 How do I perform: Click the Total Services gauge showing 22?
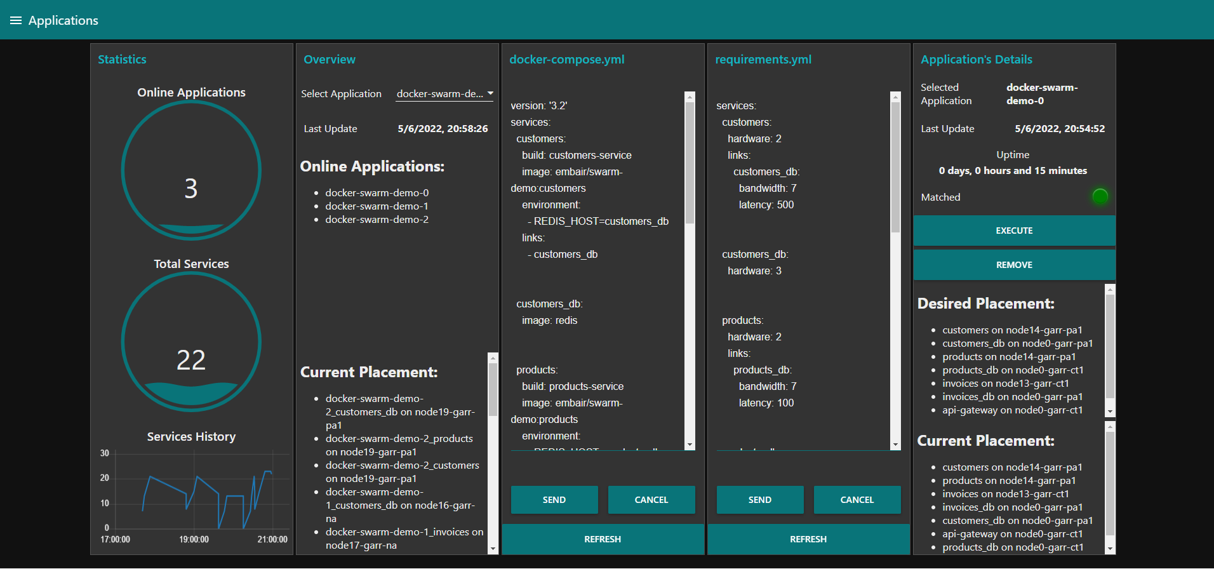tap(191, 342)
